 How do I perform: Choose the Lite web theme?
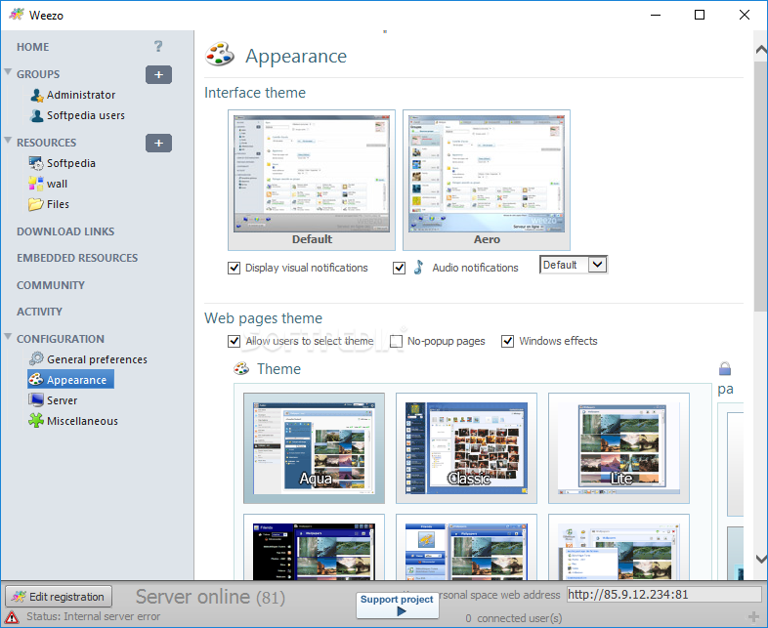tap(619, 448)
